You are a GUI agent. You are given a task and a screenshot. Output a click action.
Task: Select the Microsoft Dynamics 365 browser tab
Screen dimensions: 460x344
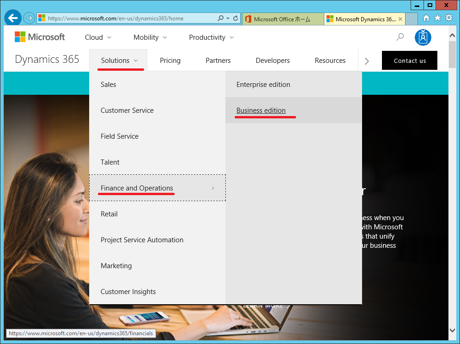tap(365, 19)
